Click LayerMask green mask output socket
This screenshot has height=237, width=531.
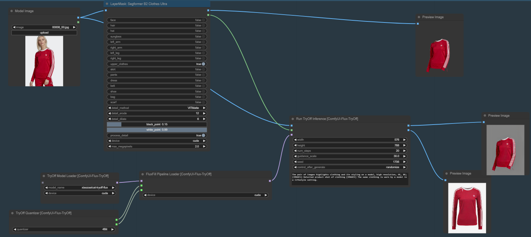[208, 15]
